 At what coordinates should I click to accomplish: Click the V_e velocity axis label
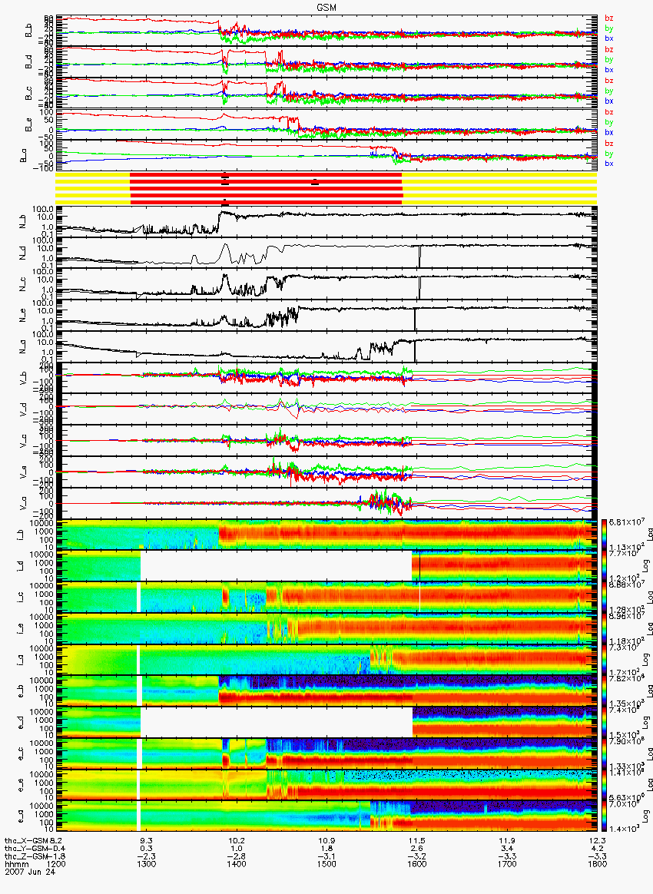[24, 472]
